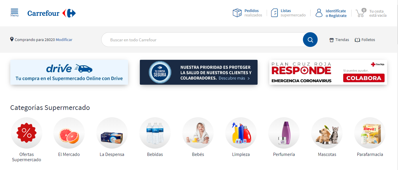
Task: Click inside the Buscar en todo Carrefour field
Action: click(x=202, y=40)
